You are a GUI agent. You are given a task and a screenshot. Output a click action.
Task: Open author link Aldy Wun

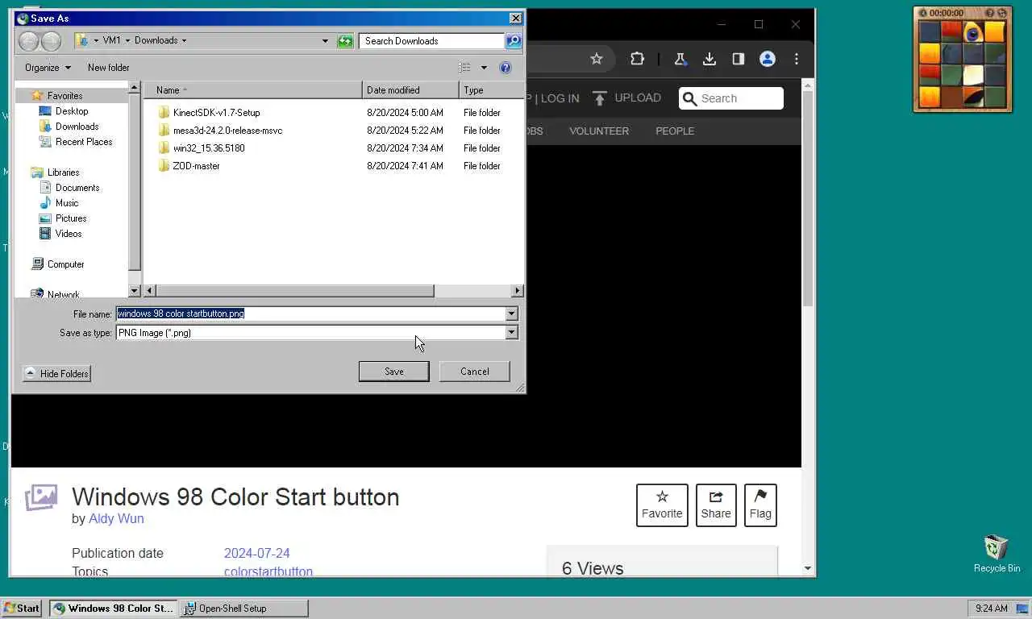coord(116,519)
